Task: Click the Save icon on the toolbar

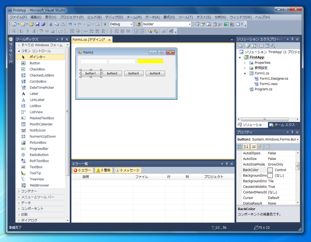Action: tap(38, 24)
